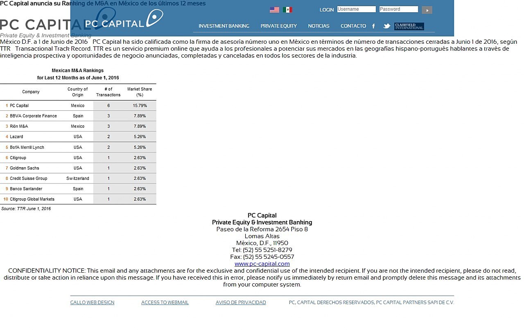
Task: Click the white PC Capital header logo
Action: (124, 19)
